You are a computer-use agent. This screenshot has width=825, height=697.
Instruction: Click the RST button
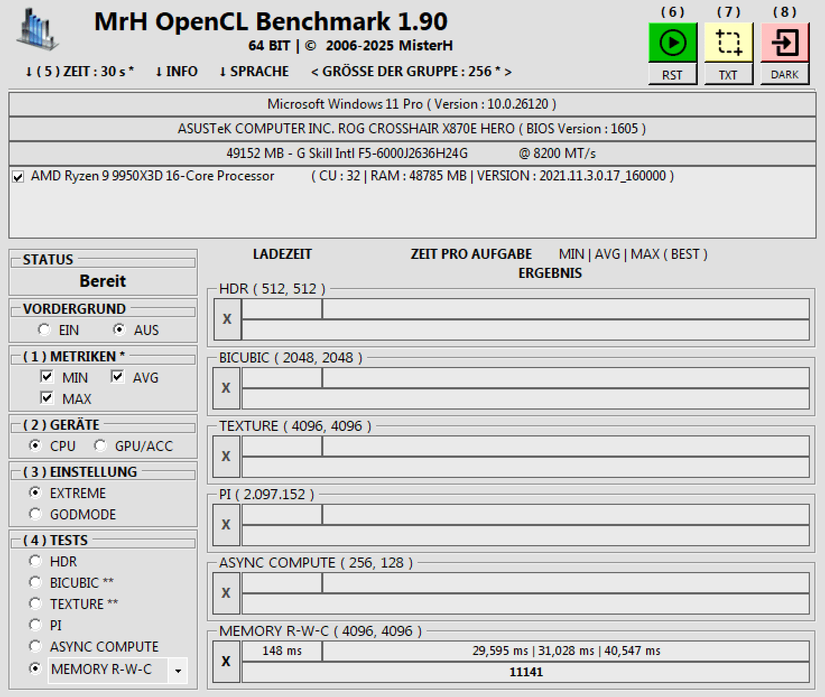673,75
